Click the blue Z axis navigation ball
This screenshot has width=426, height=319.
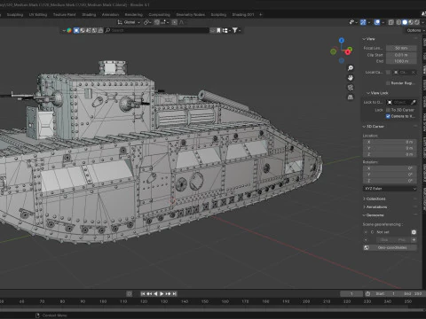342,40
